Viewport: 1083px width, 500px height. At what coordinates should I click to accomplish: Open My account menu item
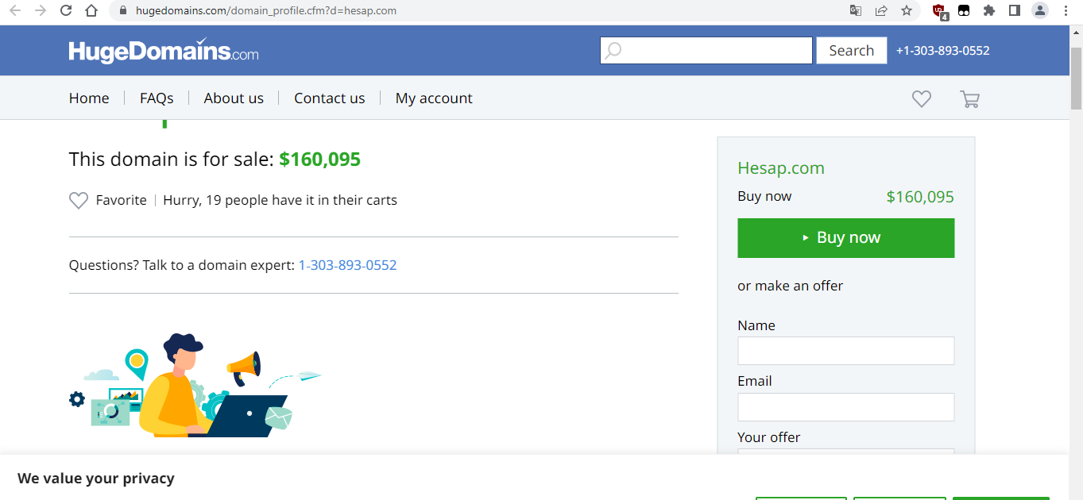(x=434, y=98)
